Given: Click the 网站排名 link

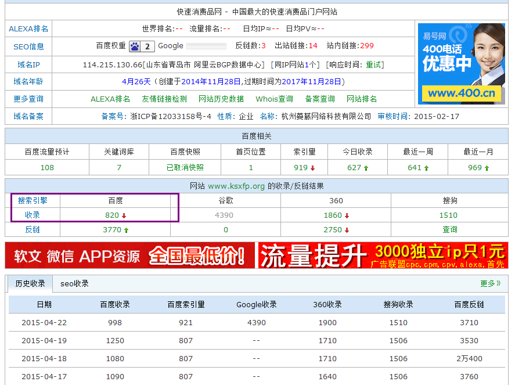Looking at the screenshot, I should (362, 99).
